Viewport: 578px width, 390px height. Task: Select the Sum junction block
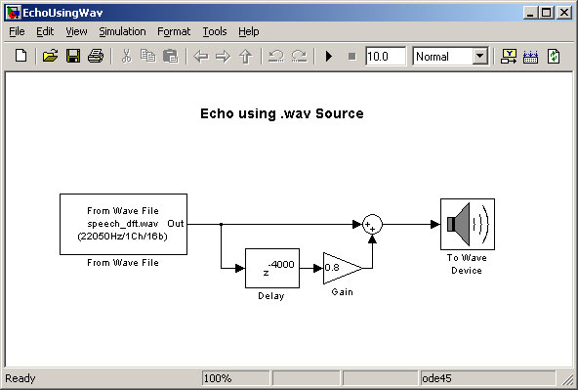(x=372, y=224)
